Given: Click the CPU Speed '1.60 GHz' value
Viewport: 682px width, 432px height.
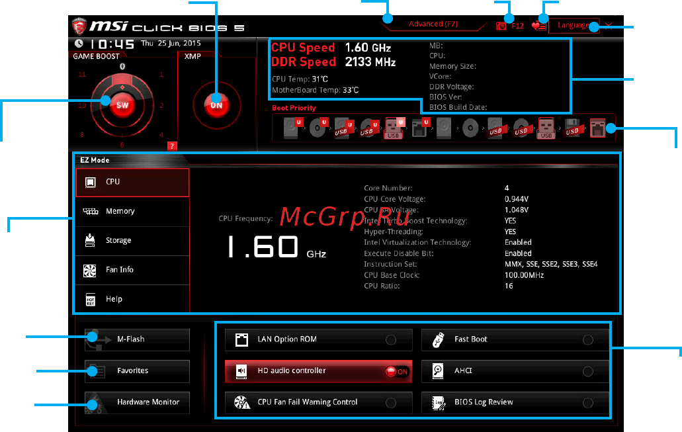Looking at the screenshot, I should click(x=368, y=48).
